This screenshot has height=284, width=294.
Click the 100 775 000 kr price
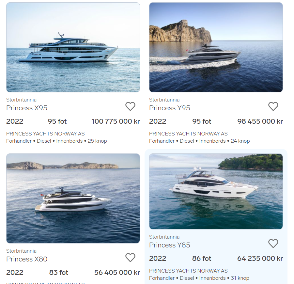[116, 121]
